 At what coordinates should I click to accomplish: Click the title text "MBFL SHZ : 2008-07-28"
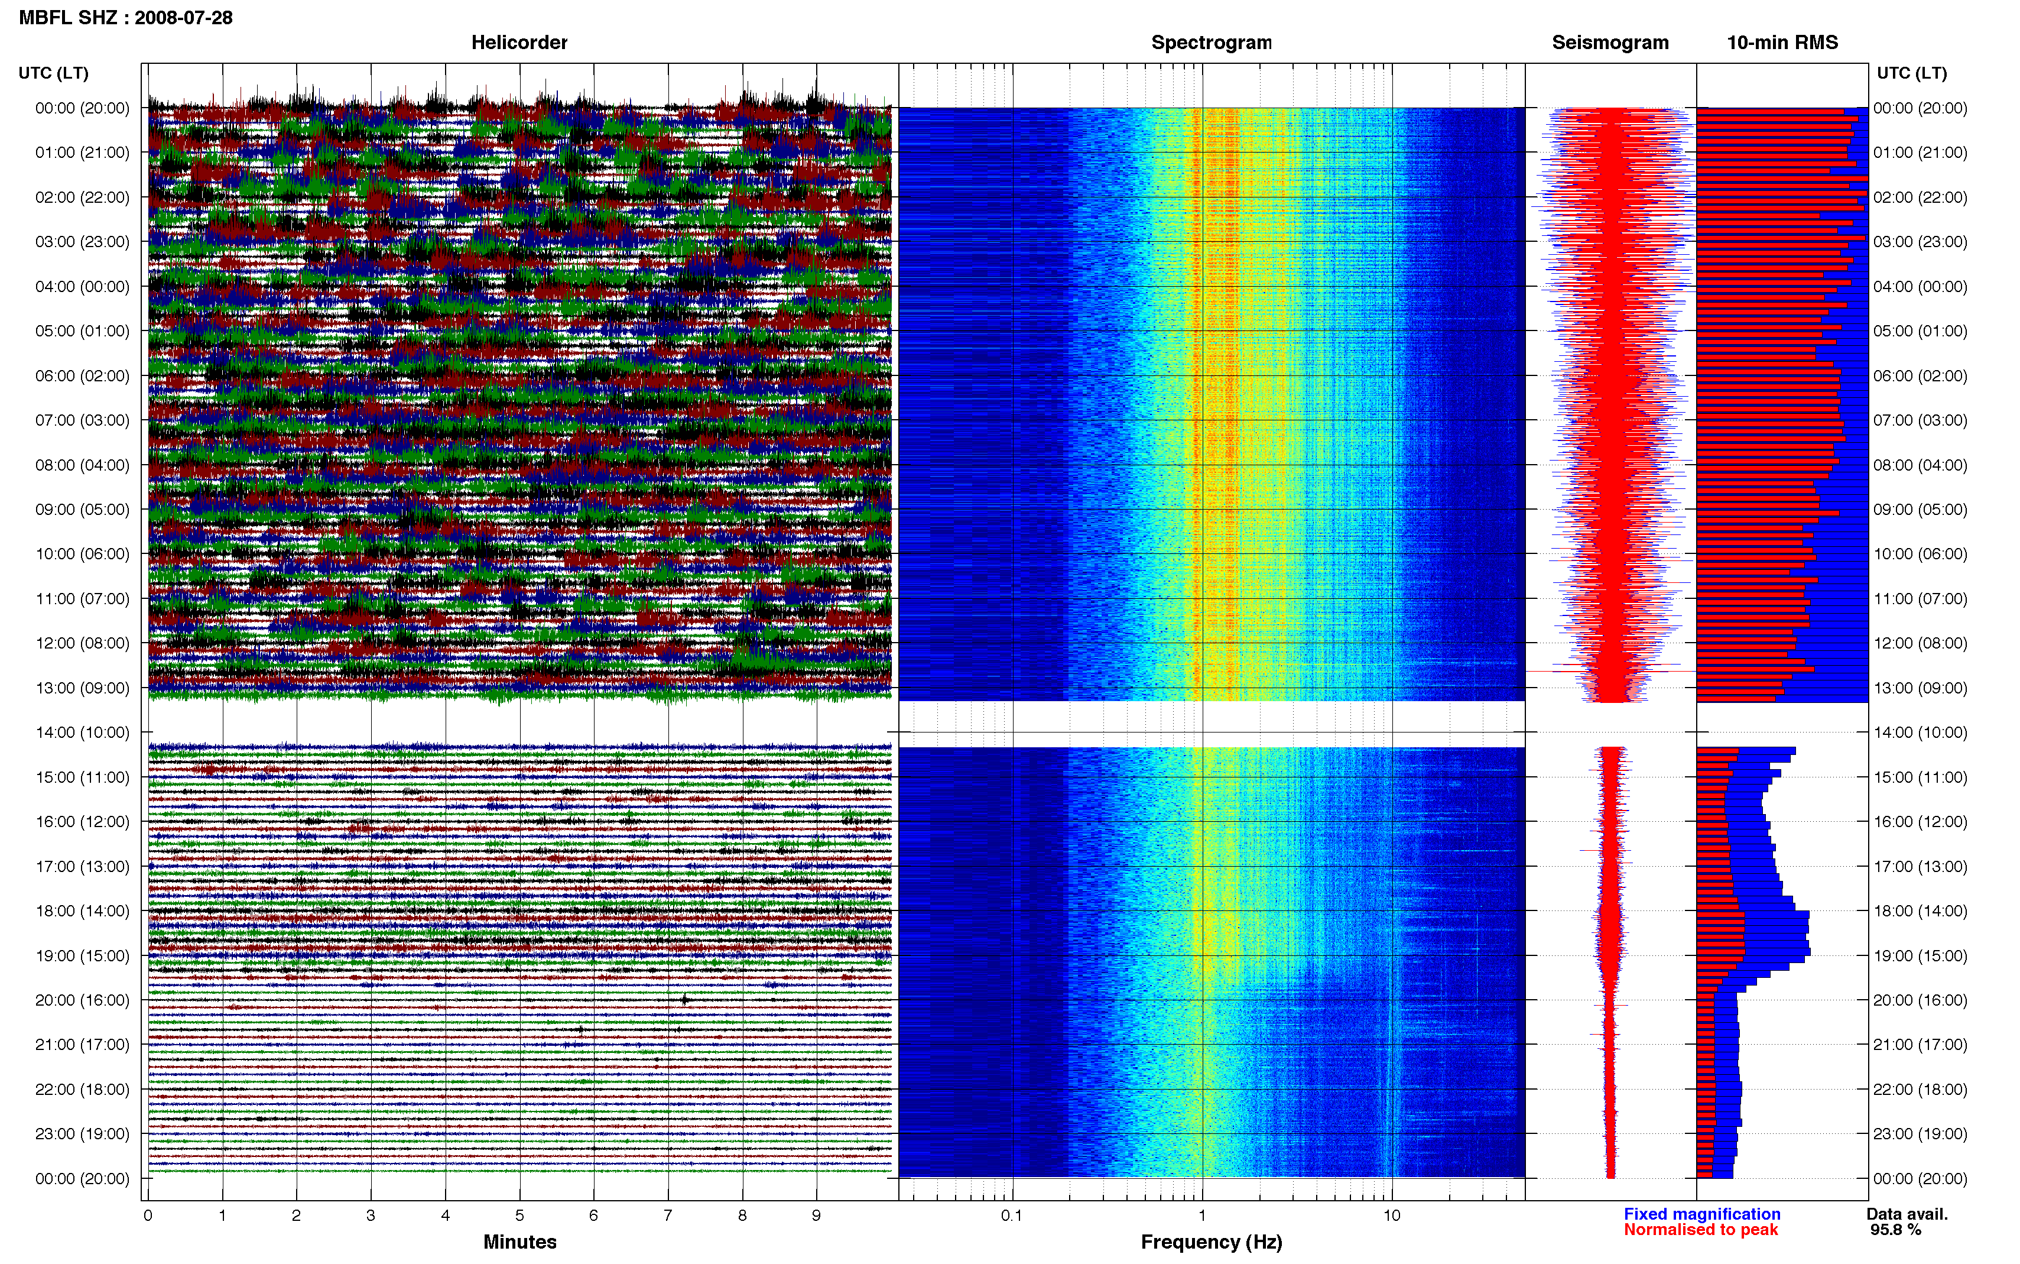pos(125,18)
